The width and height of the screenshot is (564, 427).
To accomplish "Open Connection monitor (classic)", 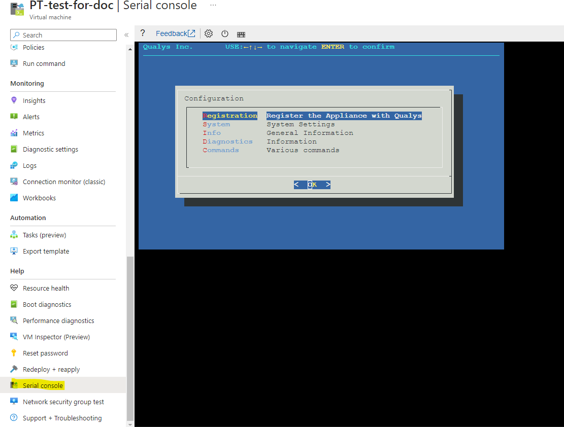I will click(x=64, y=182).
